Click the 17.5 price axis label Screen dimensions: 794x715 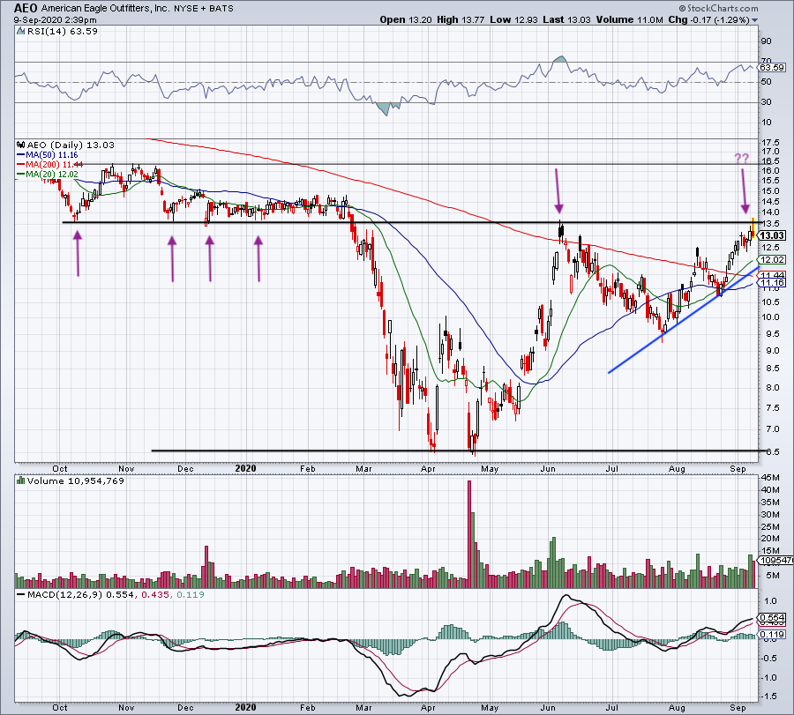tap(772, 142)
